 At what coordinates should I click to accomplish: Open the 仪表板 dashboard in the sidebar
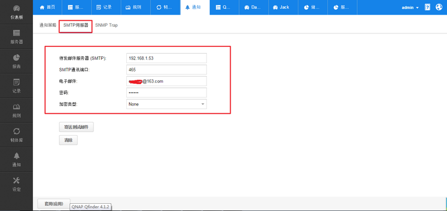click(16, 12)
